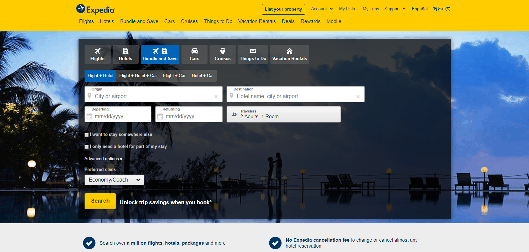Viewport: 529px width, 252px height.
Task: Open My Lists link
Action: coord(347,9)
